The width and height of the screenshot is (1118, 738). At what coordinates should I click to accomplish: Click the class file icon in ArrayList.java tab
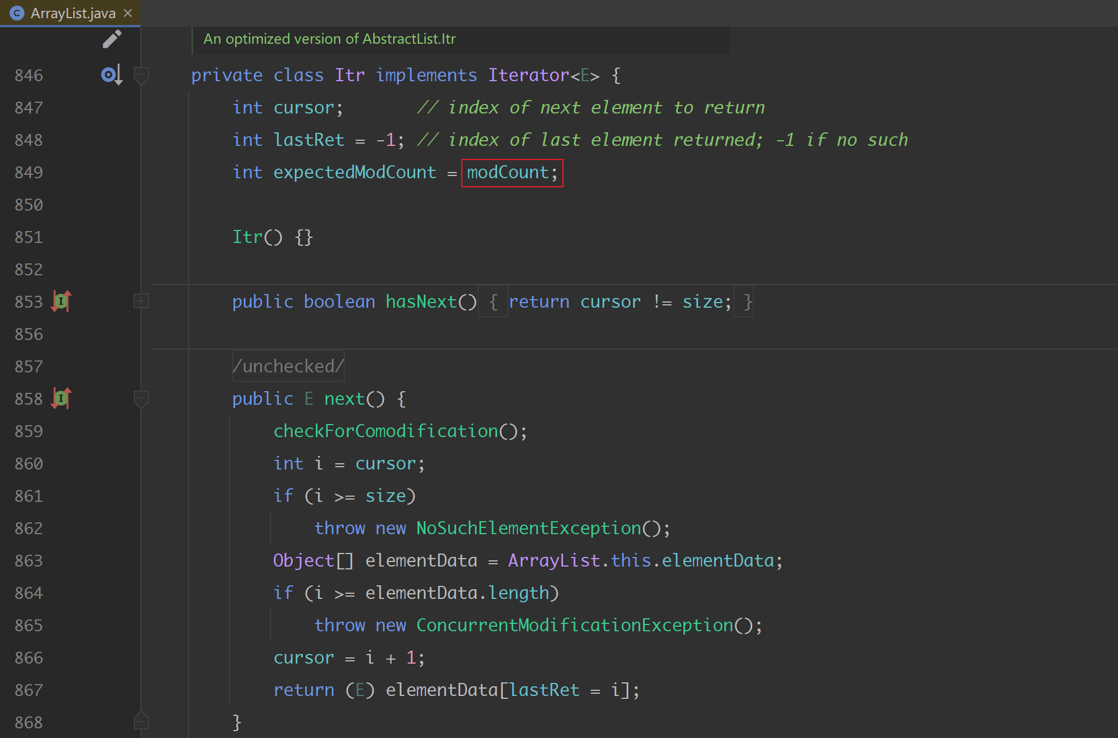18,13
